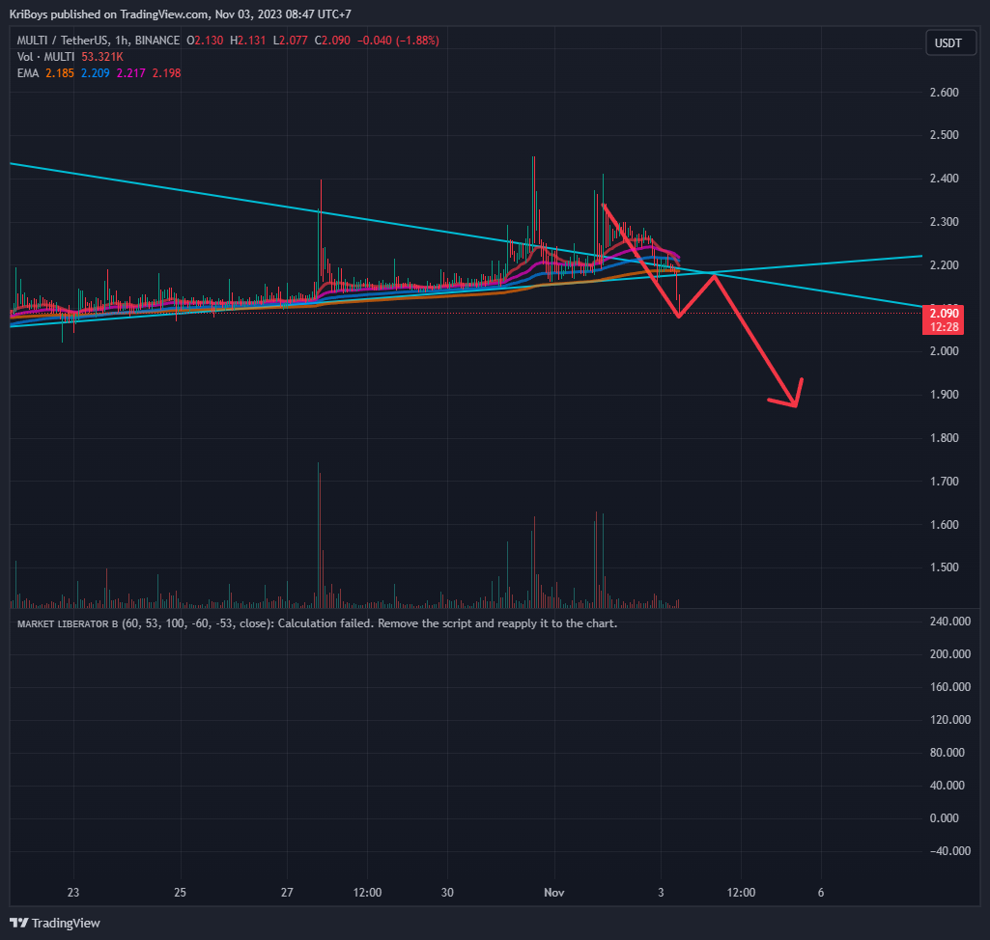
Task: Click the red EMA value 2.198
Action: pos(167,73)
